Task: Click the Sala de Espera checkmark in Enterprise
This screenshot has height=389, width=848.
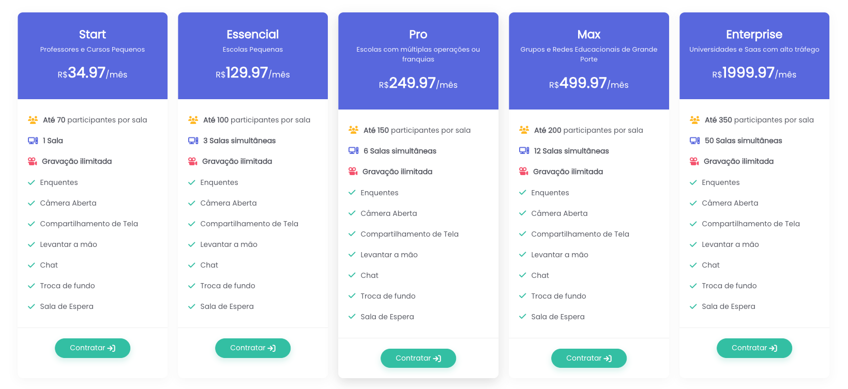Action: 693,306
